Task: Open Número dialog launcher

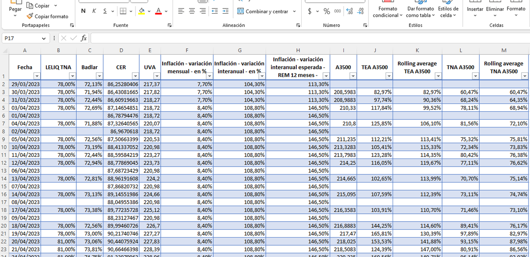Action: click(x=365, y=26)
